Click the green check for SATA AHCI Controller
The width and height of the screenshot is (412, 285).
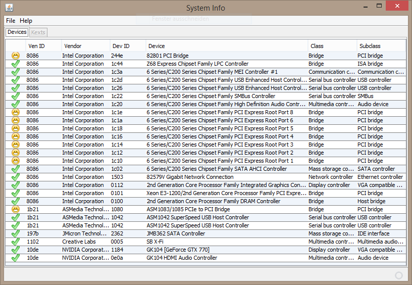[16, 169]
